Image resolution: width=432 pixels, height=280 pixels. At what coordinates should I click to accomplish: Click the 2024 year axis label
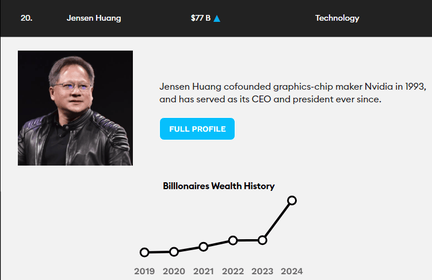click(x=292, y=271)
